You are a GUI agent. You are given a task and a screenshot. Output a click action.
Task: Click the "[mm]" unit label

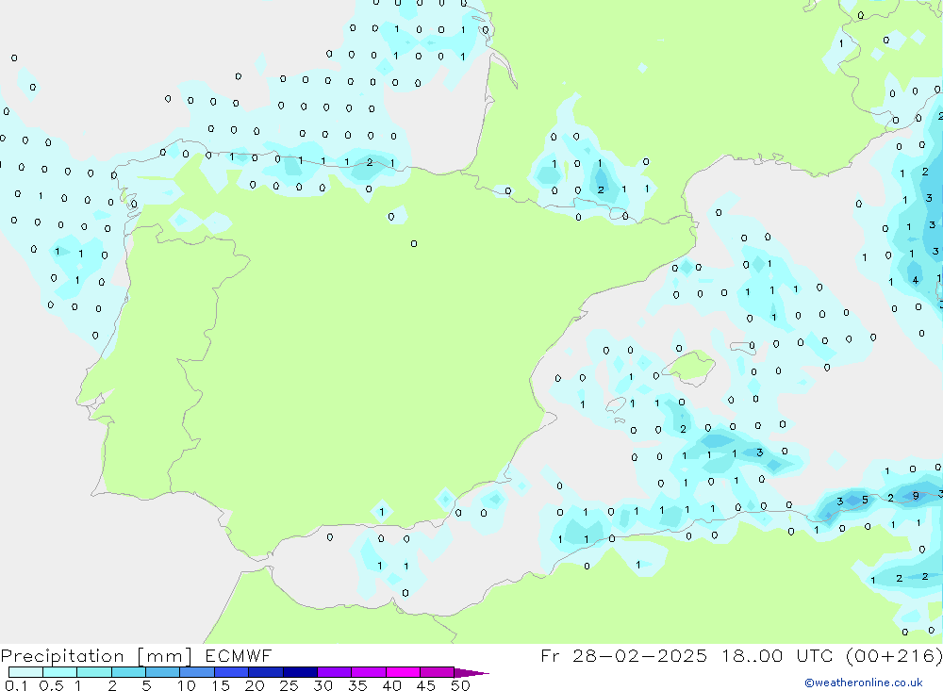164,656
